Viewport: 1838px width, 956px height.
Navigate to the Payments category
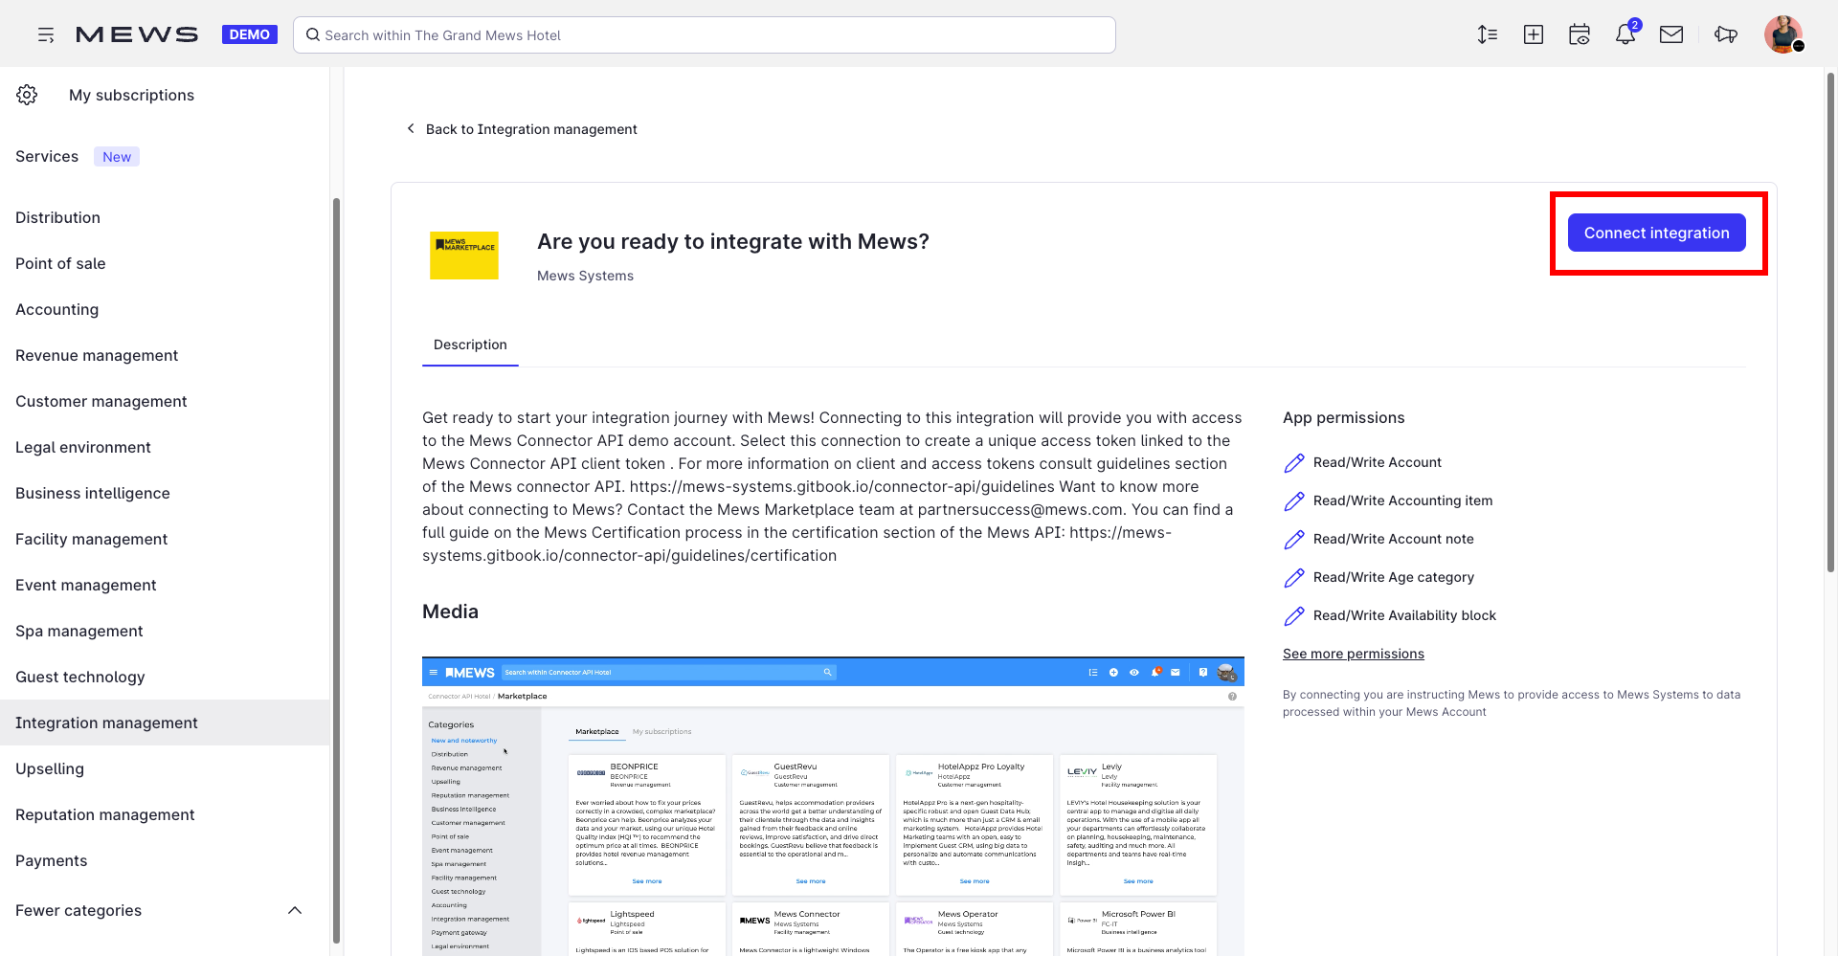(52, 860)
